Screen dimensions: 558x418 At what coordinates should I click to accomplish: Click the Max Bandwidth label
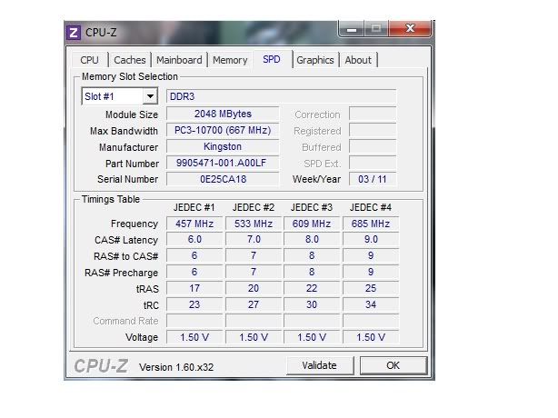[x=124, y=131]
